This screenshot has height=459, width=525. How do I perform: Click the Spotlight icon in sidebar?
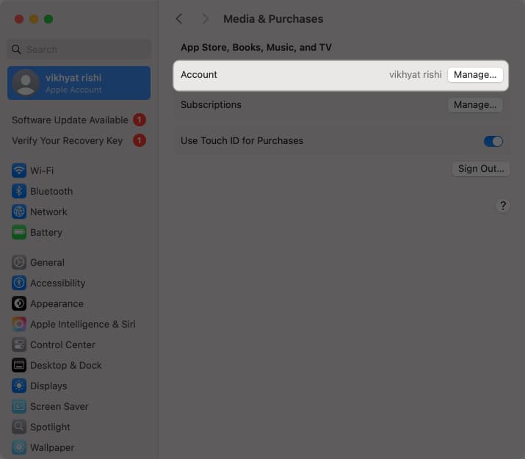coord(19,427)
